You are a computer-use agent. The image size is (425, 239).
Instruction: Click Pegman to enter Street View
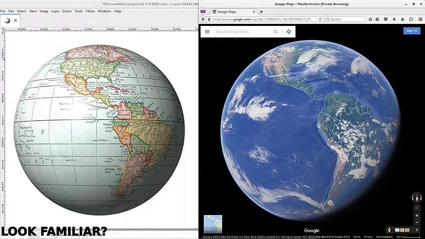coord(389,230)
